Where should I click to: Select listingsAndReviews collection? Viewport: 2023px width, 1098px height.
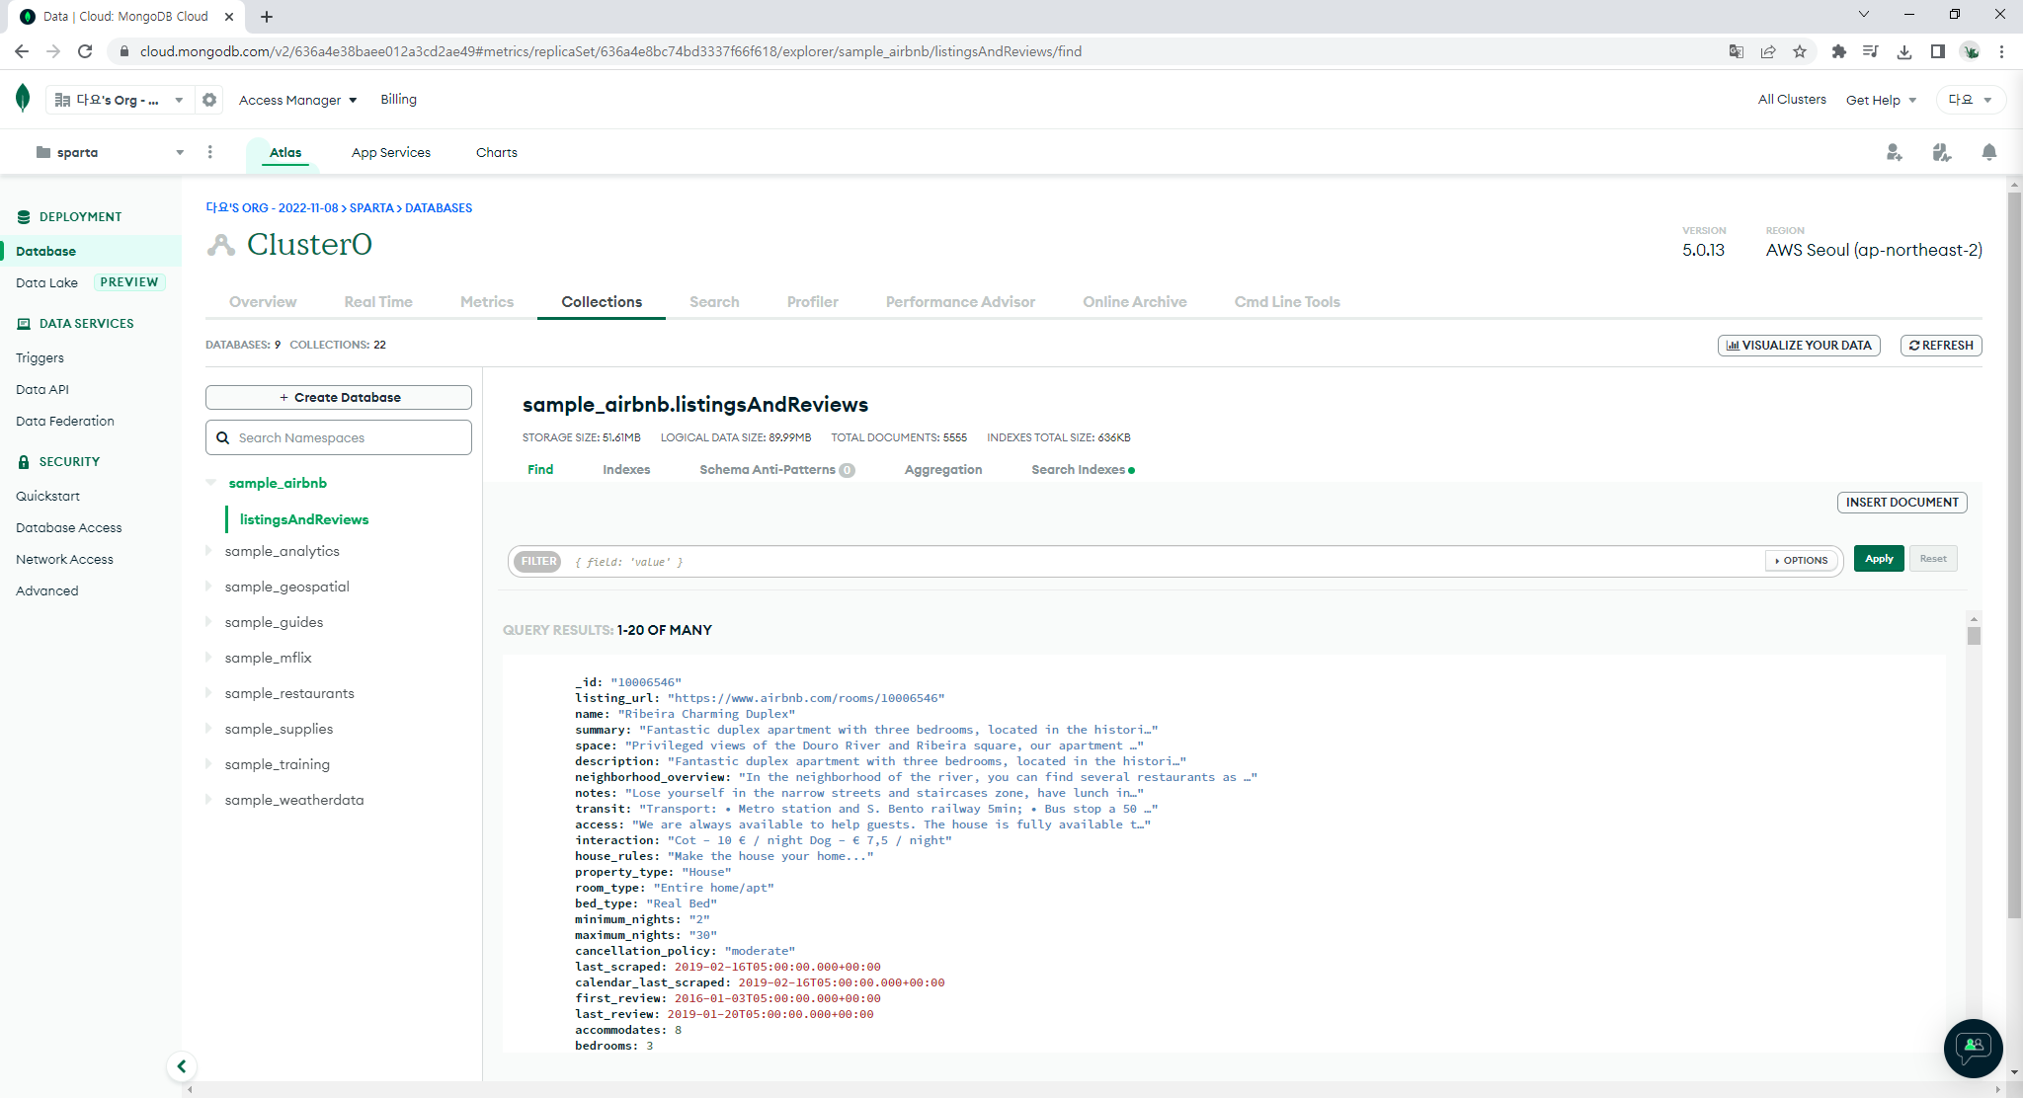[304, 519]
